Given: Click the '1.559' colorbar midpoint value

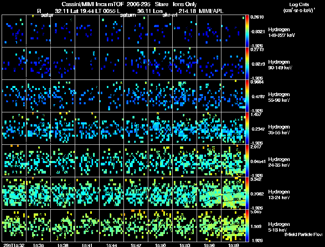Looking at the screenshot, I should click(x=256, y=227).
